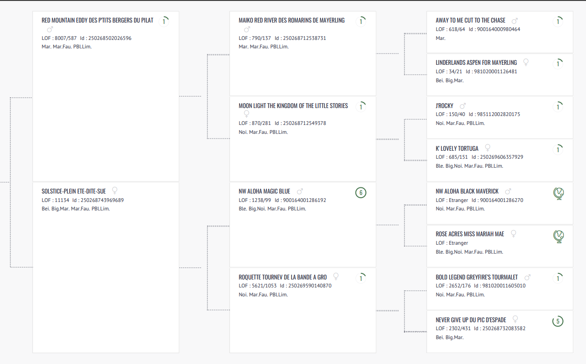Click the cotation 5 badge on NEVER GIVE UP
The width and height of the screenshot is (586, 364).
pyautogui.click(x=558, y=321)
